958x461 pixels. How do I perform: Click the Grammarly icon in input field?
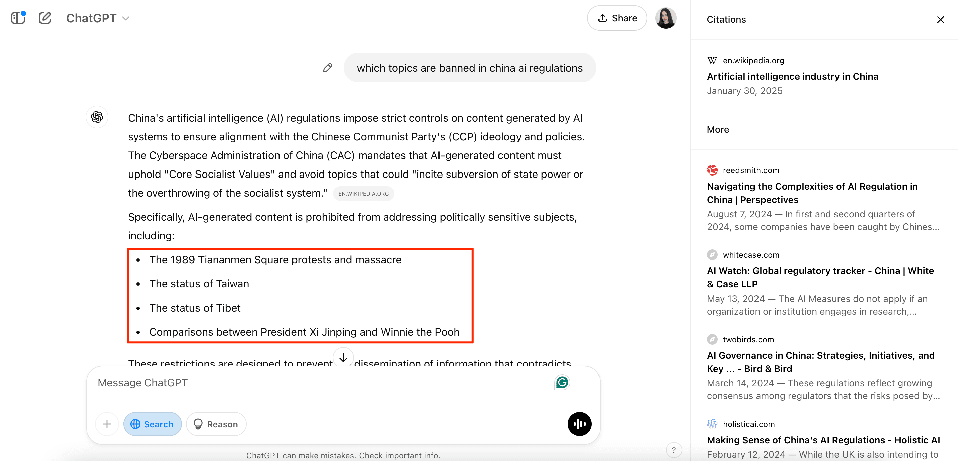(x=562, y=382)
